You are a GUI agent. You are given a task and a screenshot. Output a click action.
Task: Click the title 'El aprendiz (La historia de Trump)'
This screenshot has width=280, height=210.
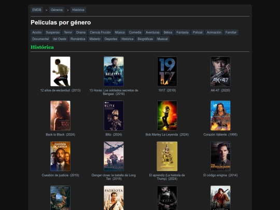point(167,177)
